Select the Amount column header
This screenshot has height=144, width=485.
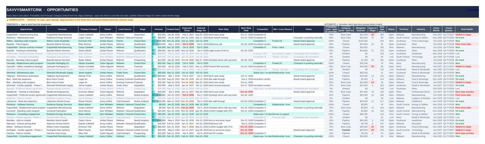pyautogui.click(x=159, y=29)
